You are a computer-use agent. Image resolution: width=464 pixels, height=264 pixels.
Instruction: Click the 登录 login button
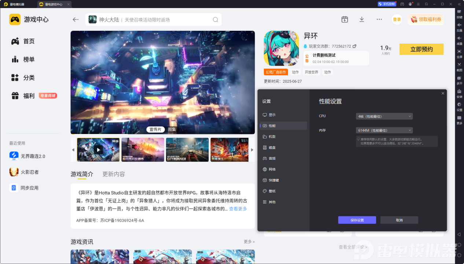tap(397, 19)
